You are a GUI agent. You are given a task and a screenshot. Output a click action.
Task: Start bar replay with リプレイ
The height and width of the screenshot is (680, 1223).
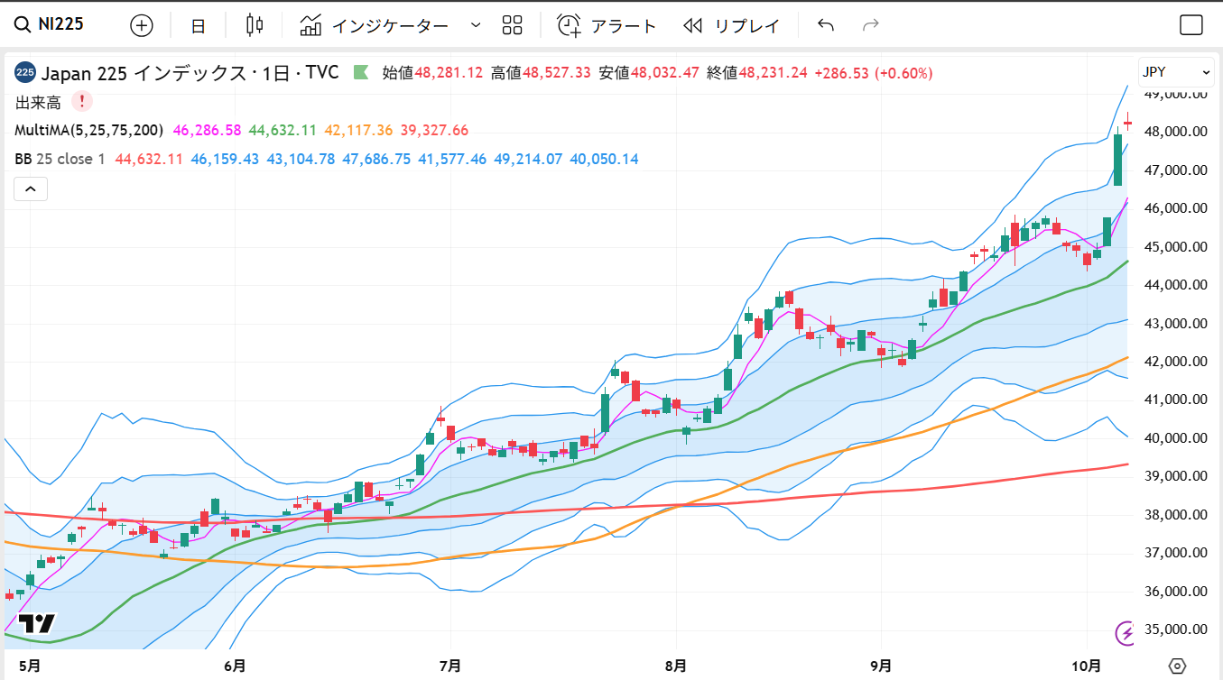pyautogui.click(x=732, y=25)
